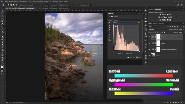Open the Набор preset dropdown in Curves

[127, 20]
